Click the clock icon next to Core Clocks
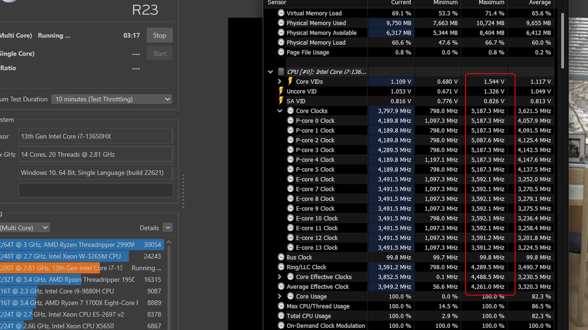The image size is (588, 330). [x=290, y=111]
